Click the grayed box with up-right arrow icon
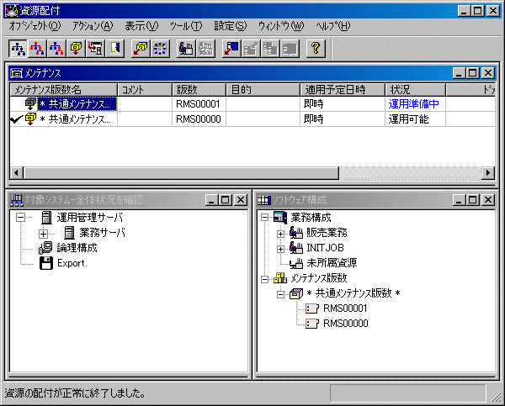This screenshot has height=406, width=505. pyautogui.click(x=251, y=49)
